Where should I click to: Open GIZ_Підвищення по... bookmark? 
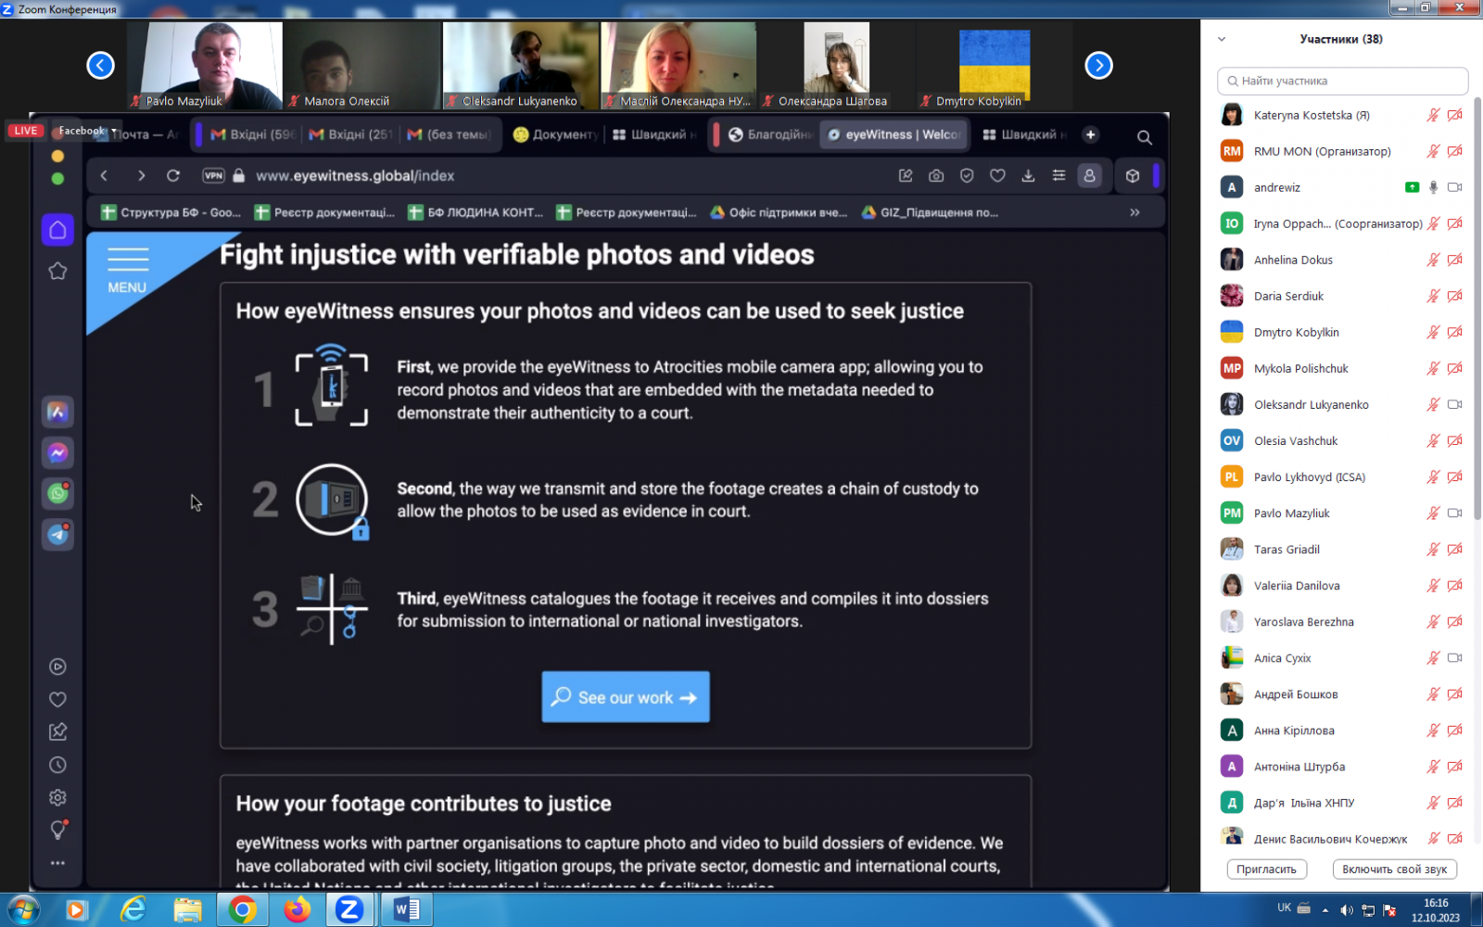click(931, 212)
